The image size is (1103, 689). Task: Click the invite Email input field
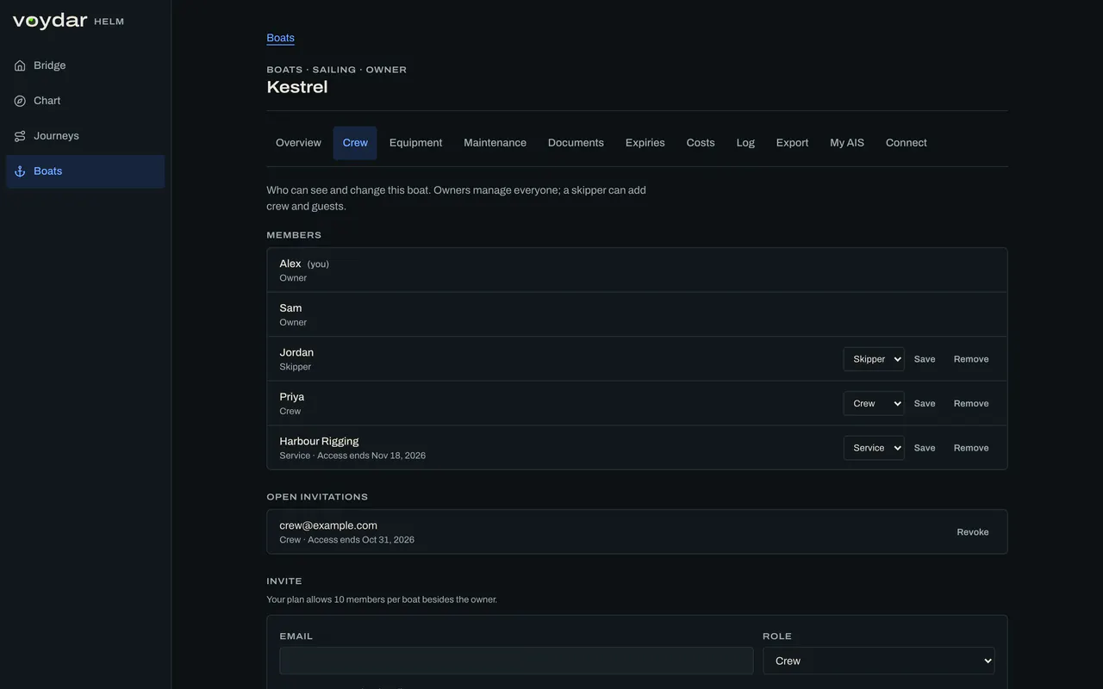(x=516, y=661)
